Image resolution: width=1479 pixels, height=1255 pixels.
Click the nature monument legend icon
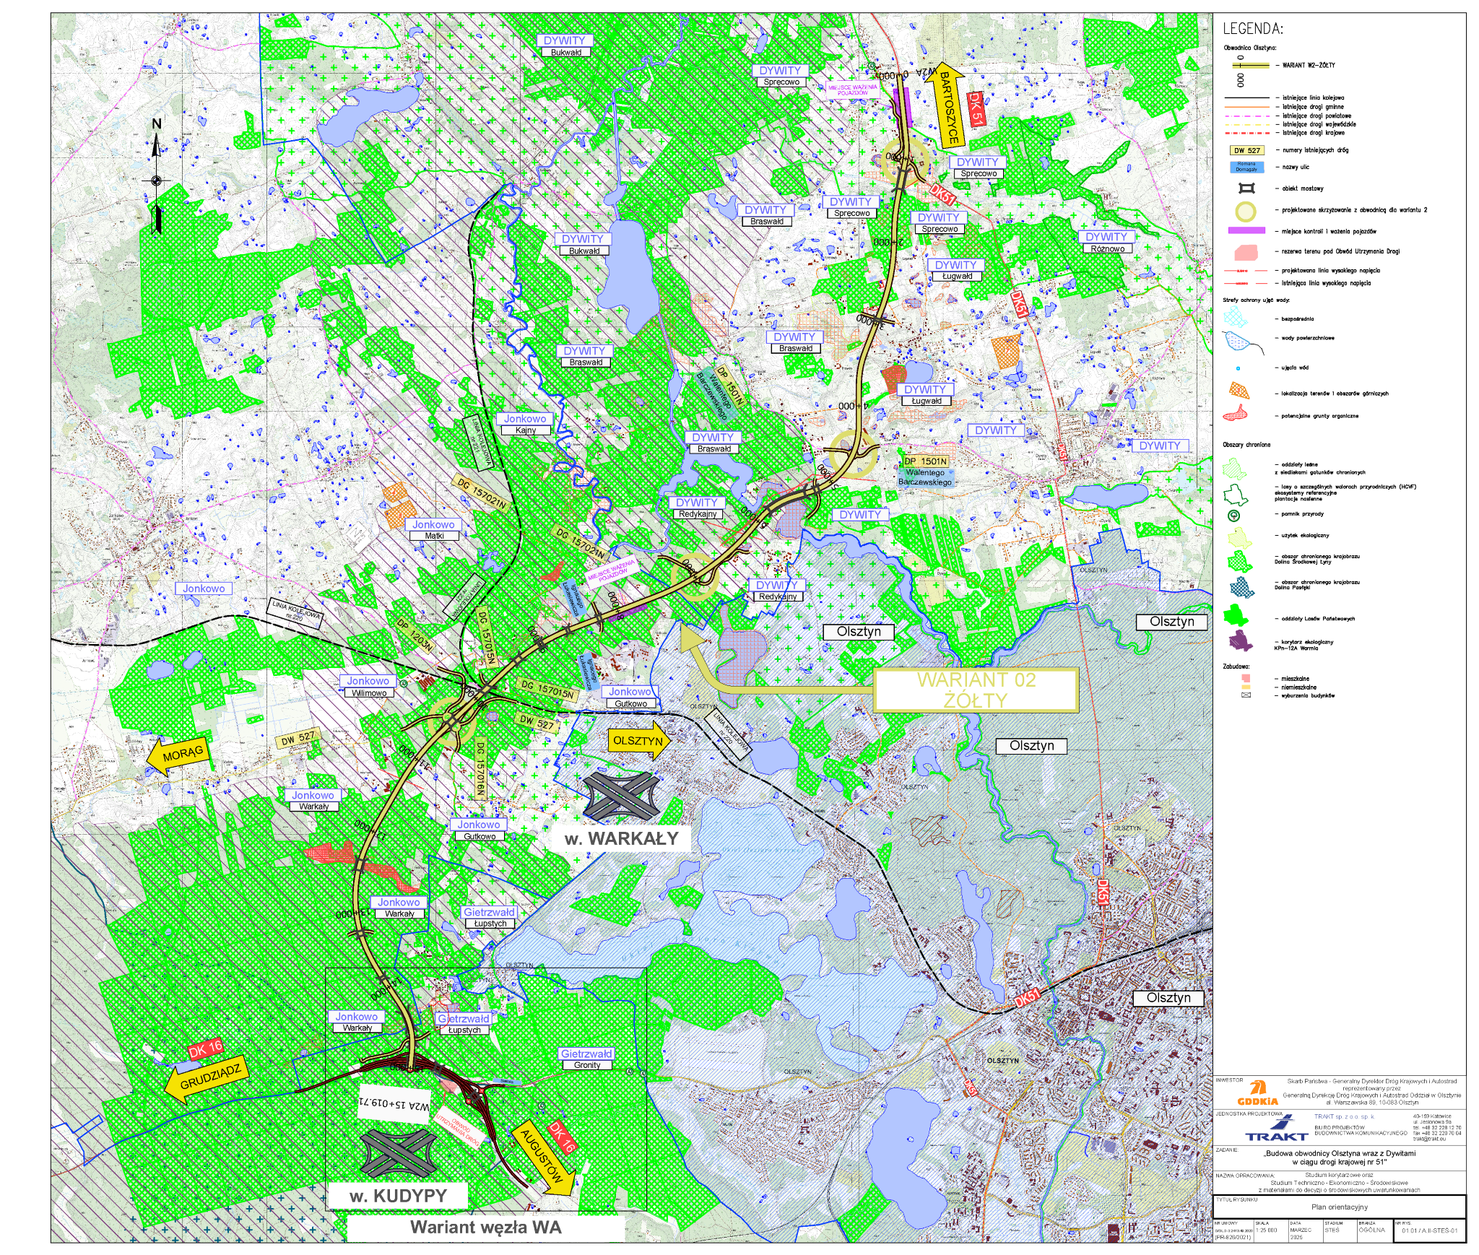(1234, 515)
